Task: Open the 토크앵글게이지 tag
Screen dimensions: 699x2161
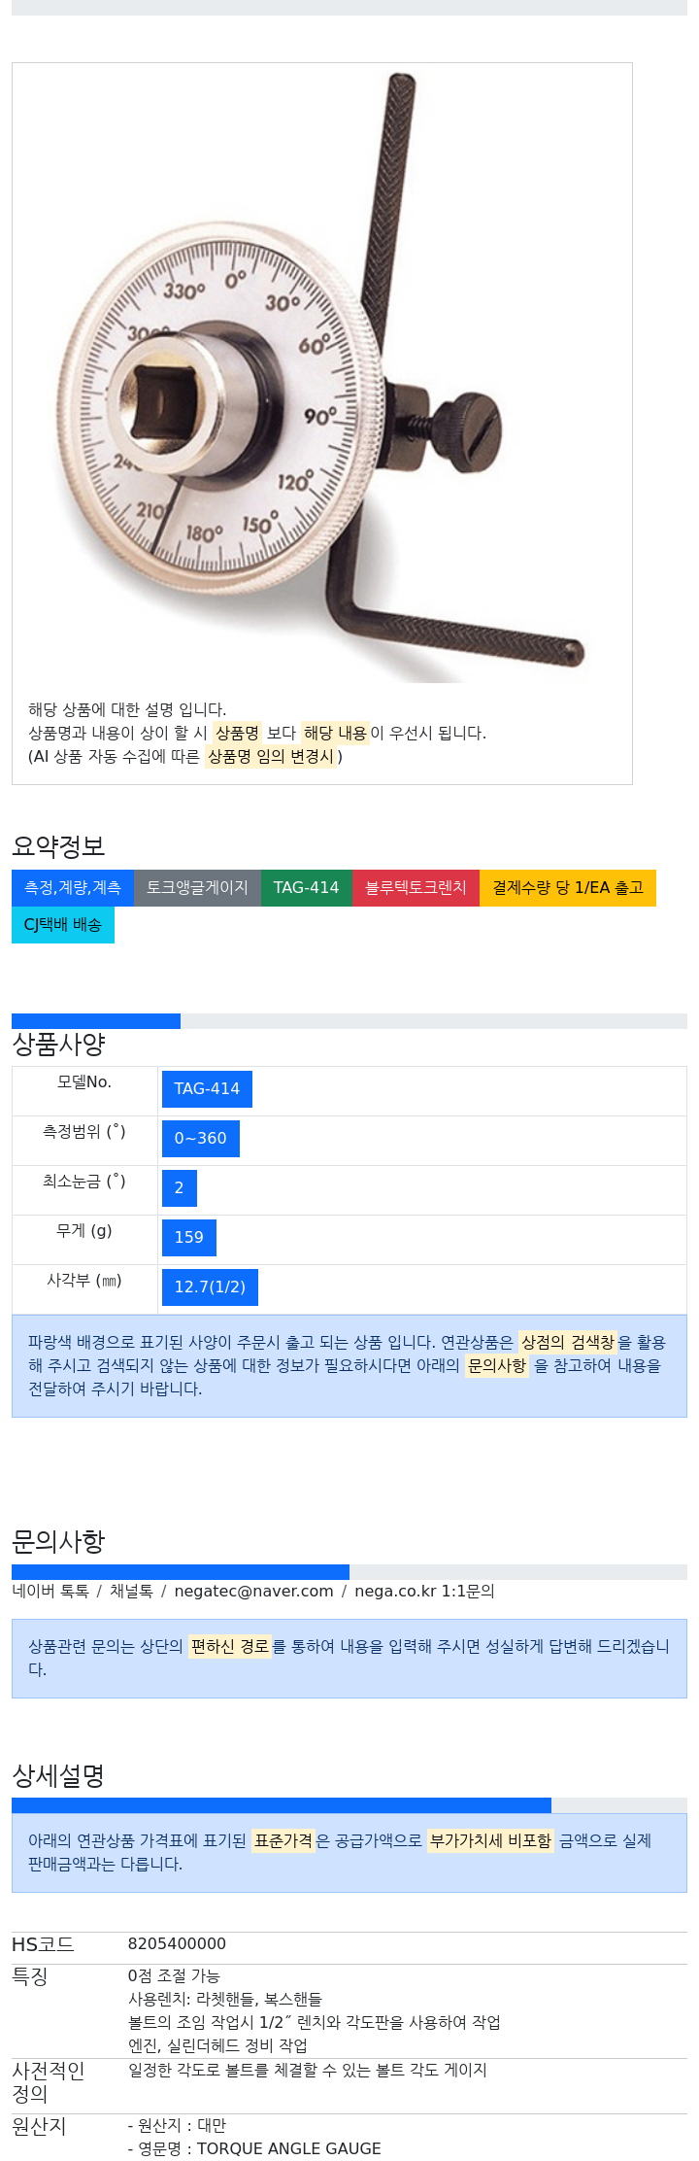Action: [197, 888]
